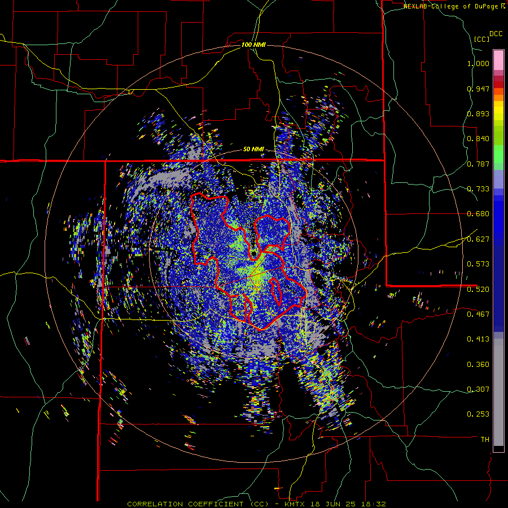Click the [CC] unit label
This screenshot has height=508, width=508.
coord(481,39)
